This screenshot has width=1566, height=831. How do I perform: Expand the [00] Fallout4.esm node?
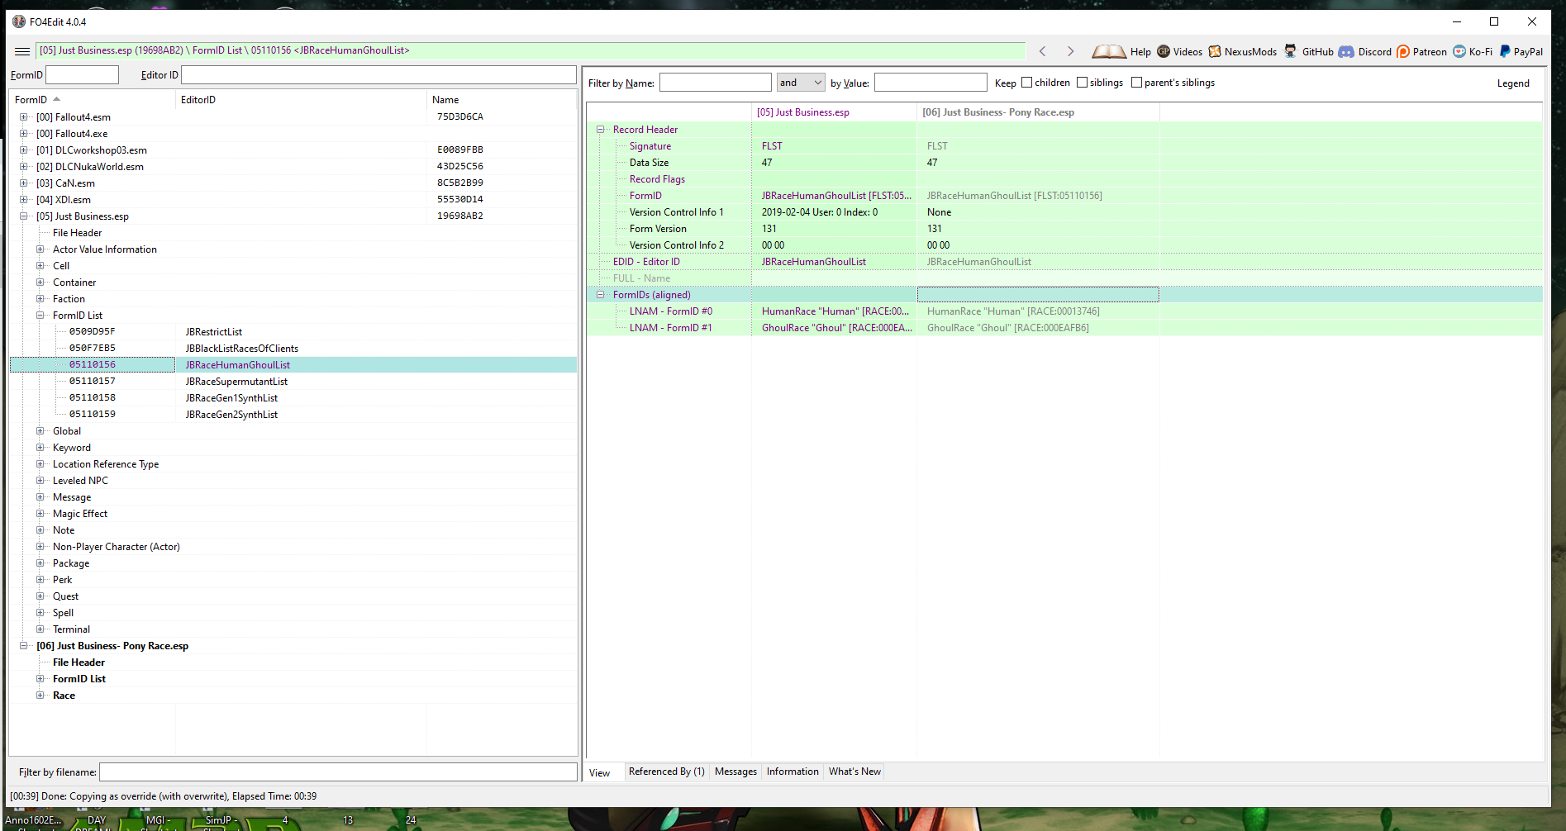coord(24,117)
